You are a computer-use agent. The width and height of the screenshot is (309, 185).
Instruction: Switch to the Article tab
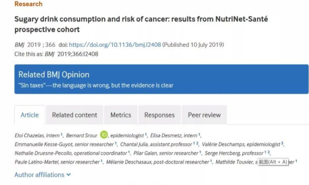point(30,115)
